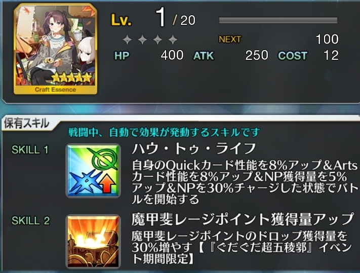The width and height of the screenshot is (360, 273).
Task: Click the SKILL 2 label
Action: point(30,221)
